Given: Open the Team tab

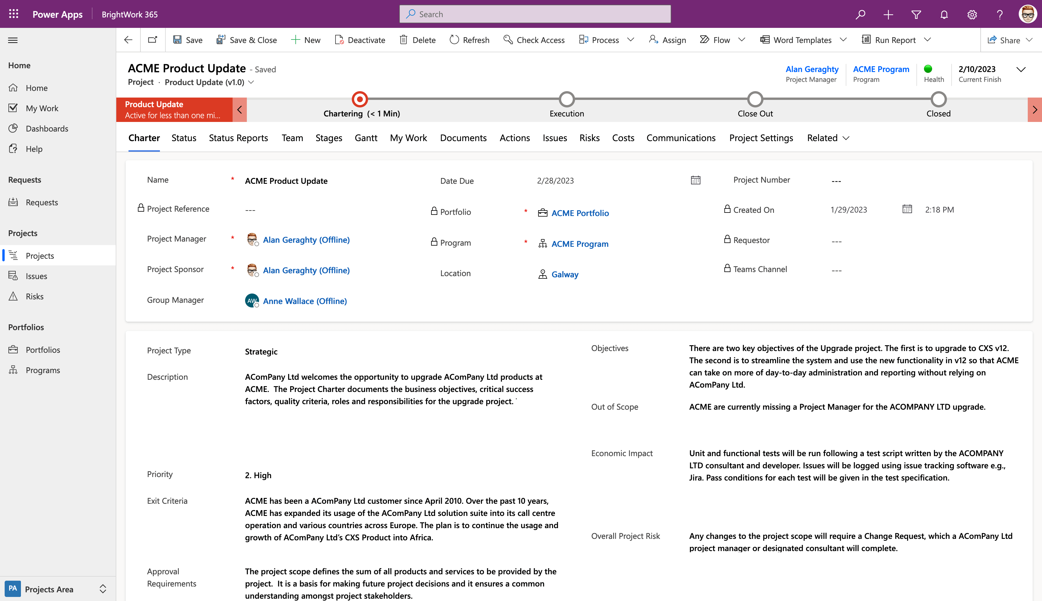Looking at the screenshot, I should point(292,138).
